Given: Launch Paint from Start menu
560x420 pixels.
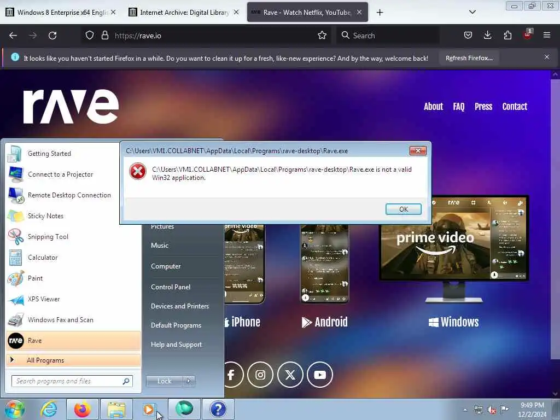Looking at the screenshot, I should tap(73, 278).
